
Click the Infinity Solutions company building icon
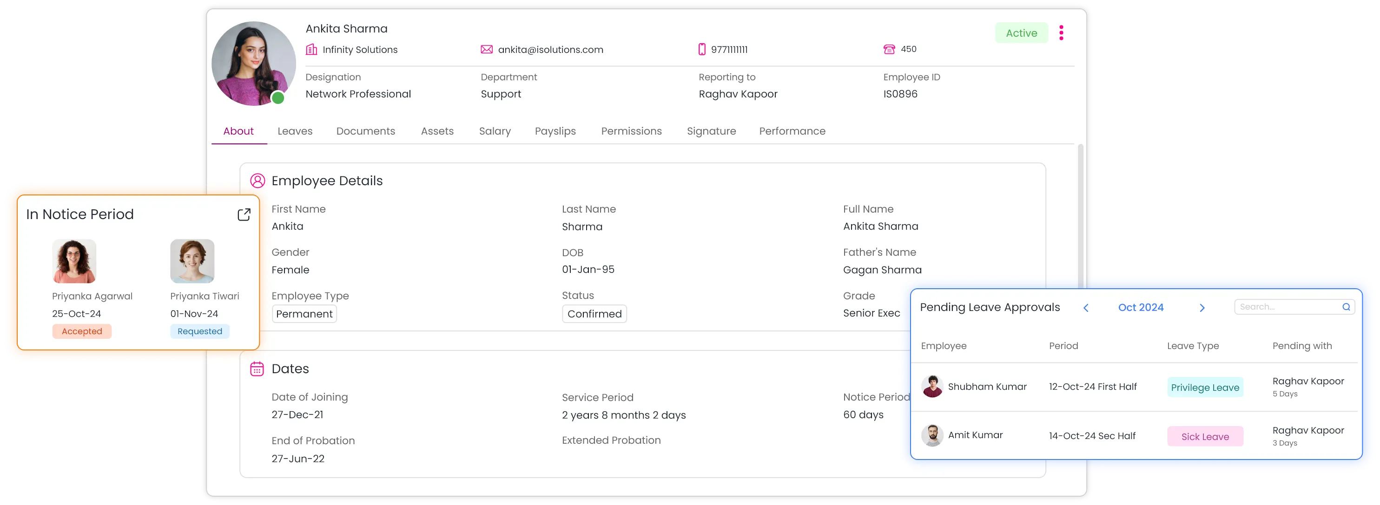311,49
